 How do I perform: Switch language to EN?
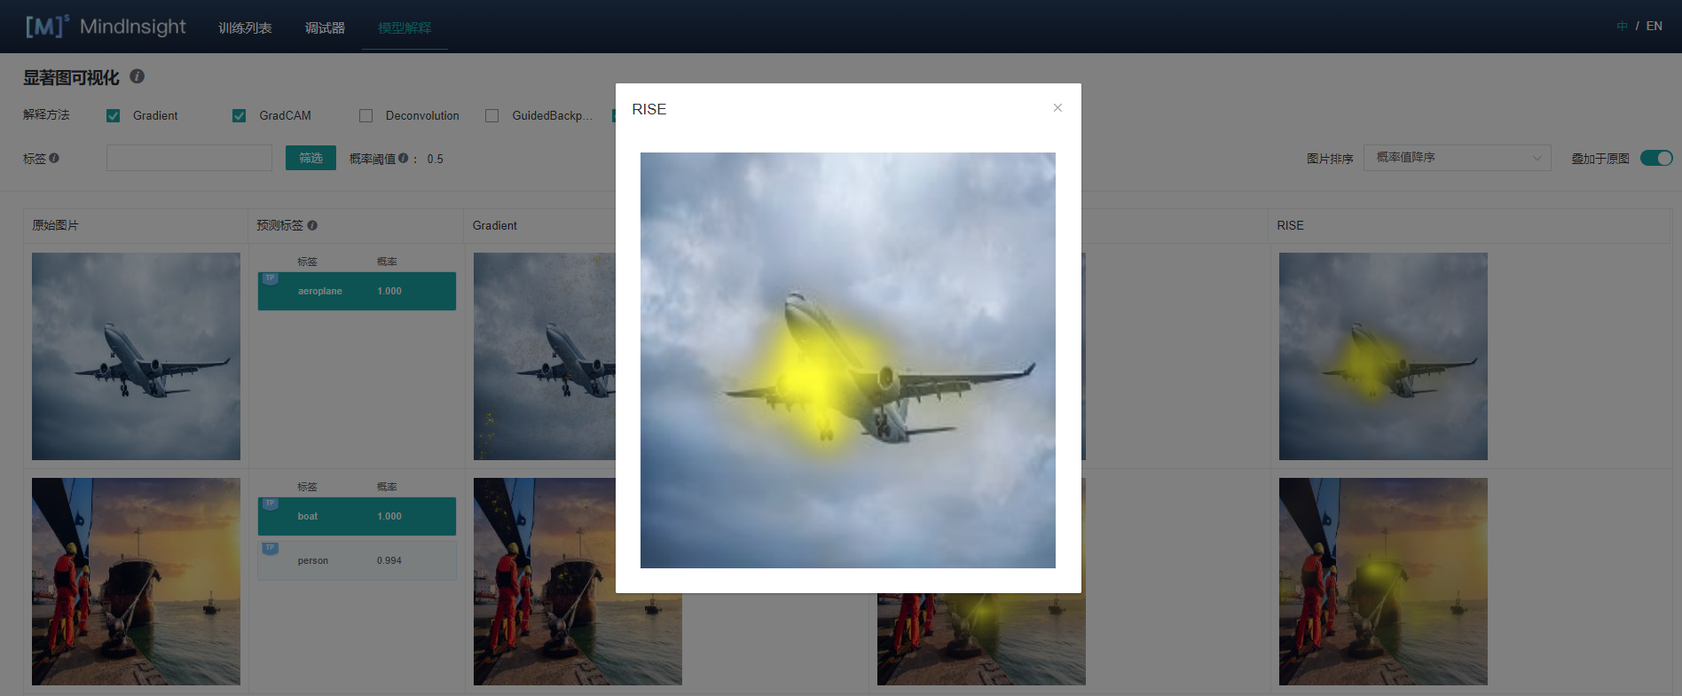1654,26
